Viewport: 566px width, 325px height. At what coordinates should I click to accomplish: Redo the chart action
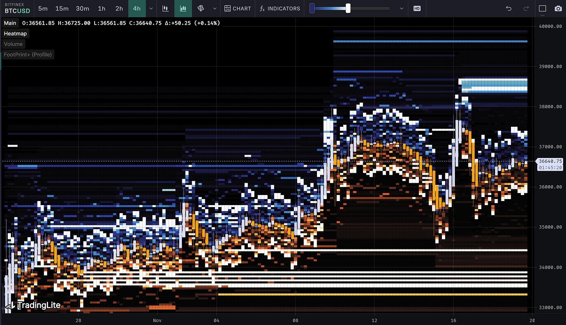click(526, 8)
